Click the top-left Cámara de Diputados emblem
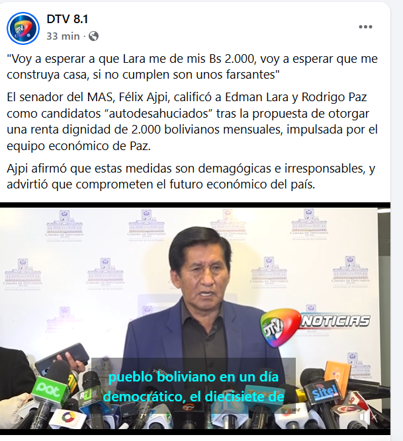The height and width of the screenshot is (441, 403). (64, 226)
